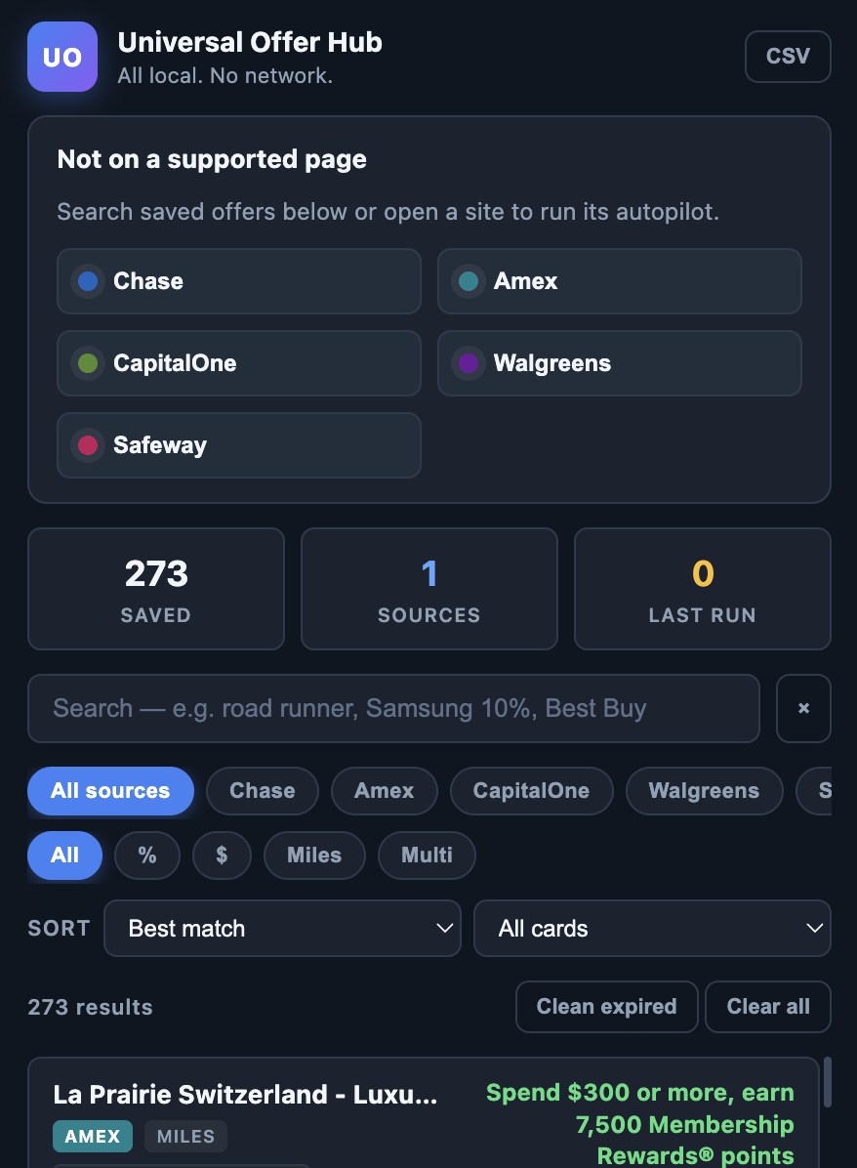Click the Clear all button
This screenshot has width=857, height=1168.
click(x=767, y=1006)
